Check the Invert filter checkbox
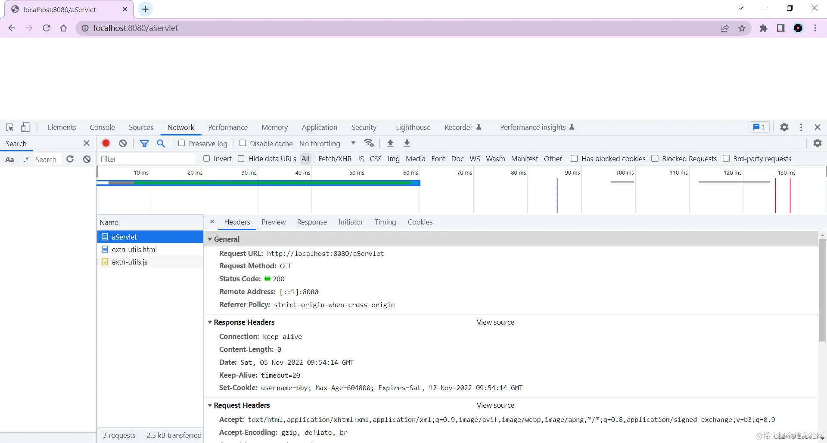 click(x=207, y=159)
